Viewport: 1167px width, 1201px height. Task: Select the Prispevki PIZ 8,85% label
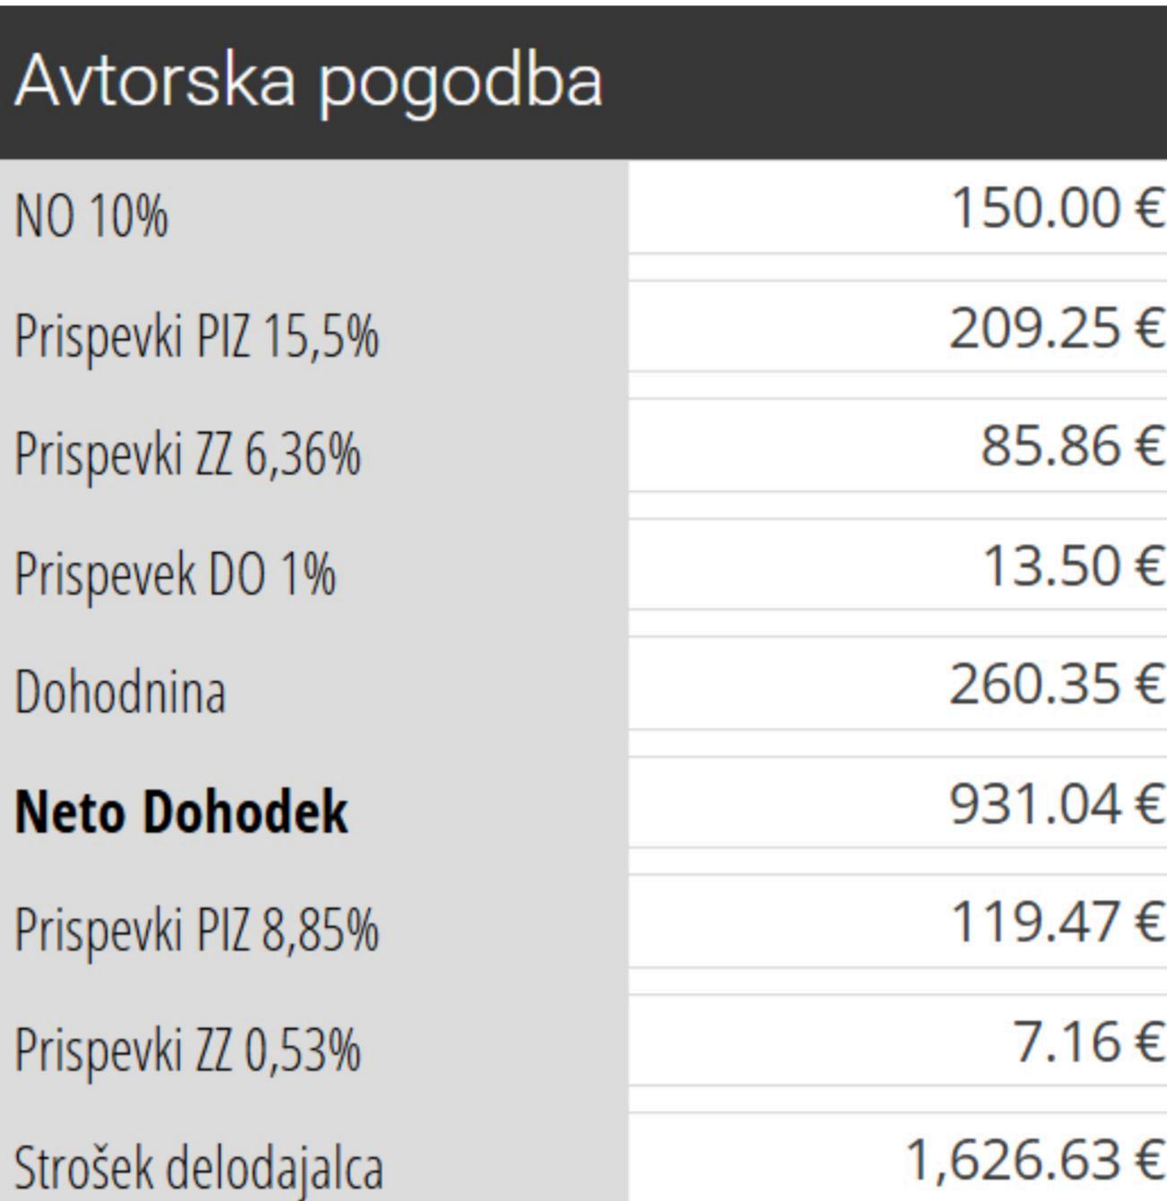point(196,929)
